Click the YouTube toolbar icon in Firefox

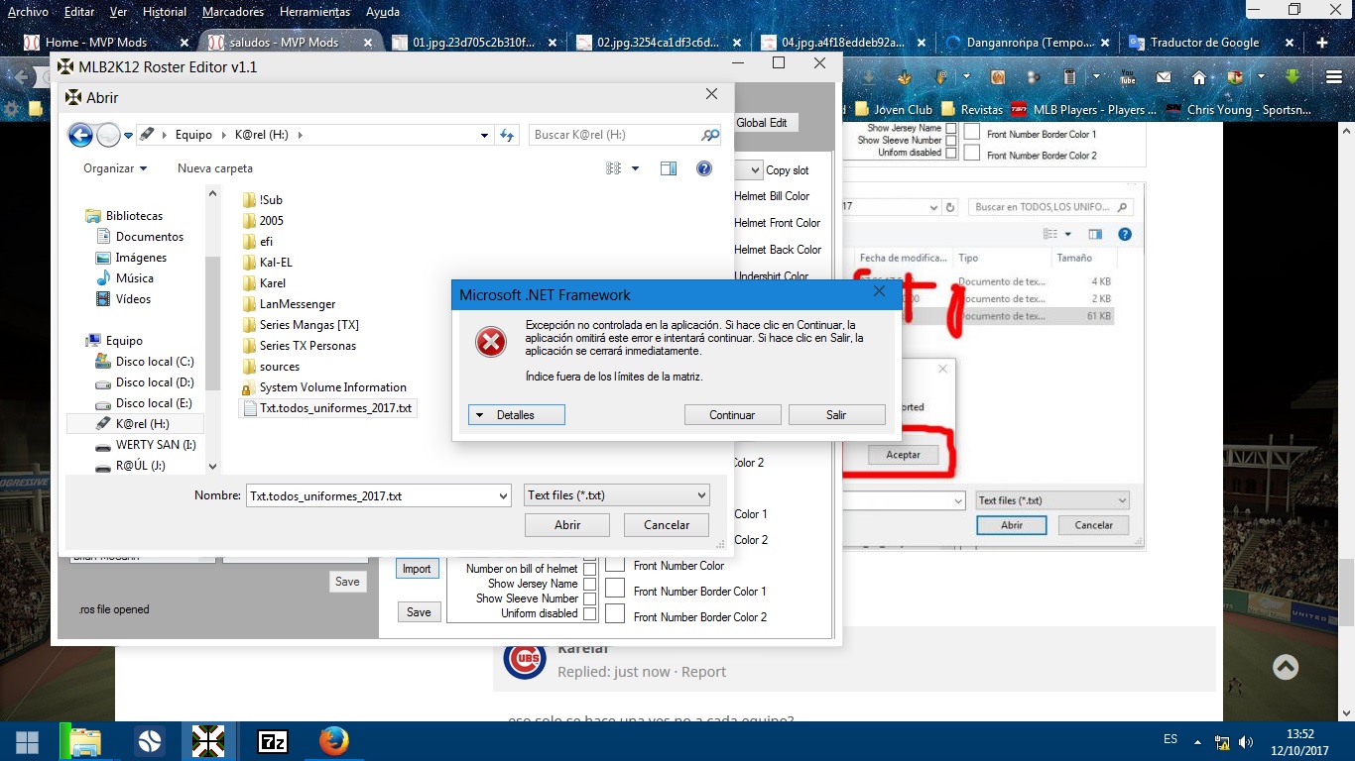click(1127, 76)
